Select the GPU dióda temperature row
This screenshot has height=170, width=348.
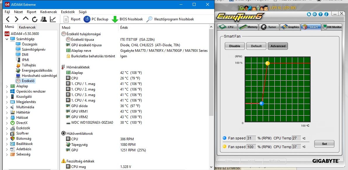point(135,106)
